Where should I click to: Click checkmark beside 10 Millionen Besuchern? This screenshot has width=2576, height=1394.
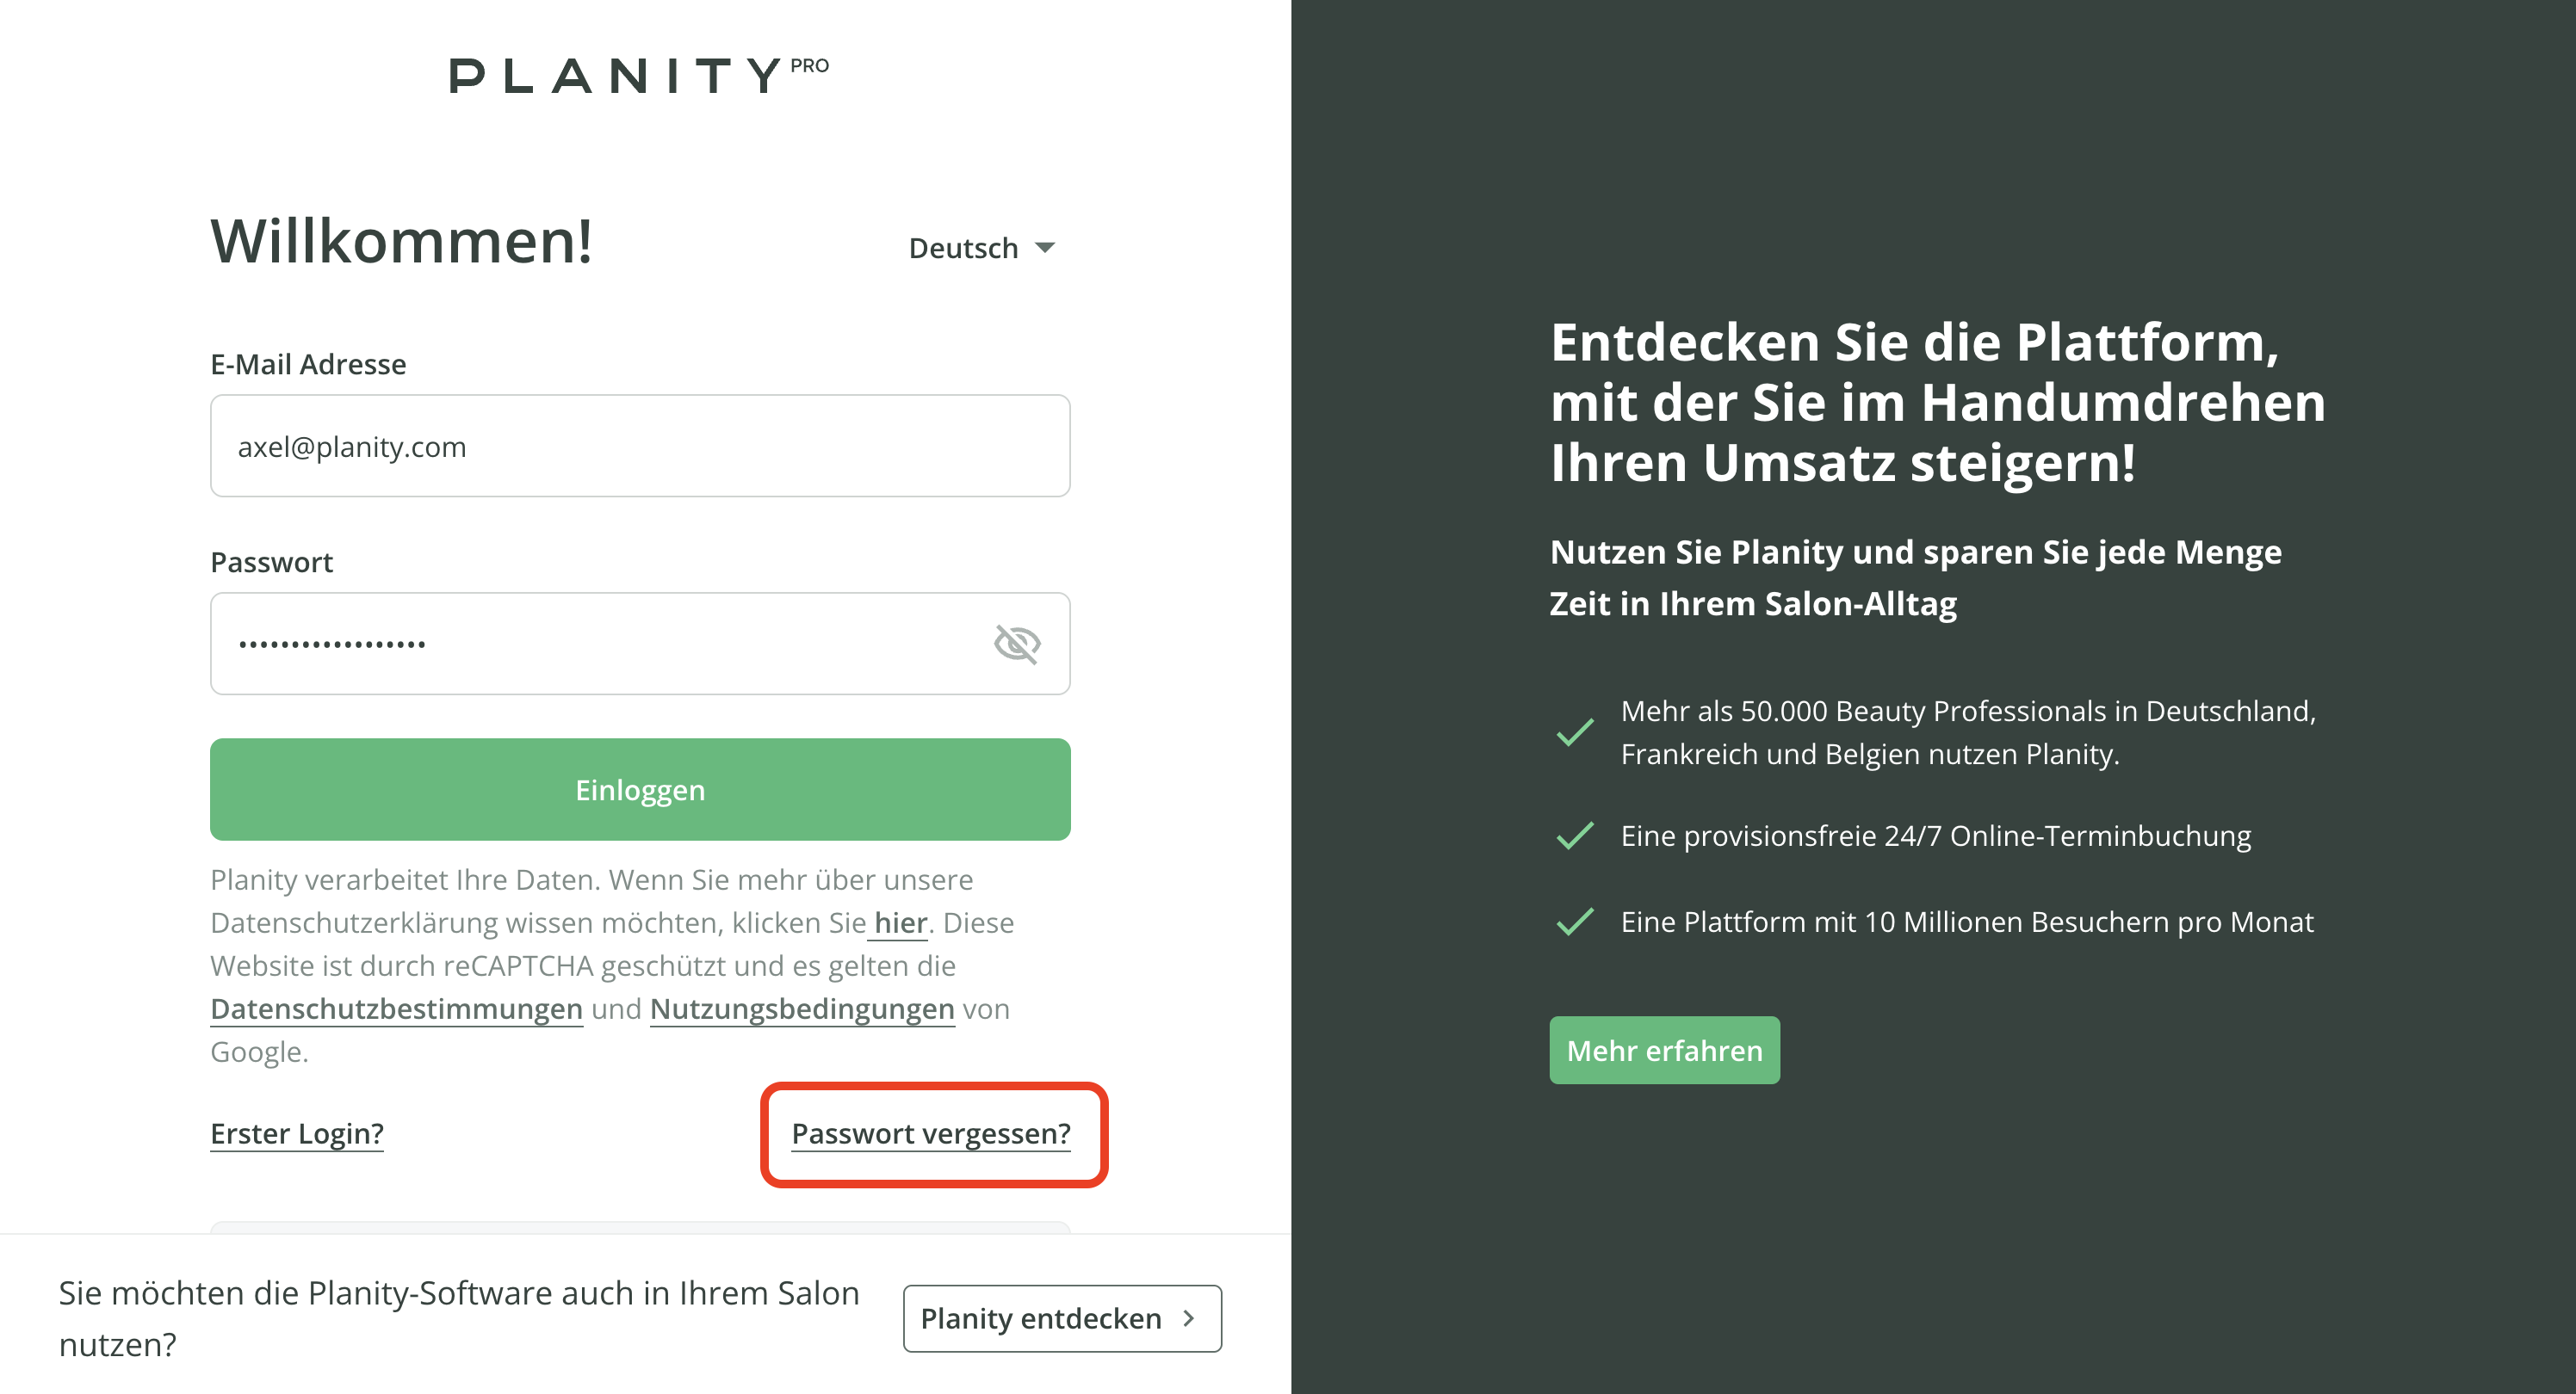(x=1575, y=922)
